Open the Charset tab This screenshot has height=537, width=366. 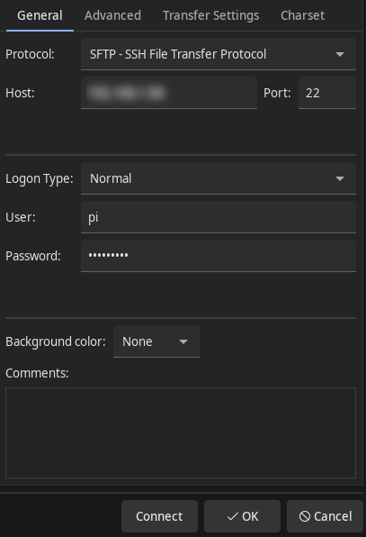pos(302,15)
